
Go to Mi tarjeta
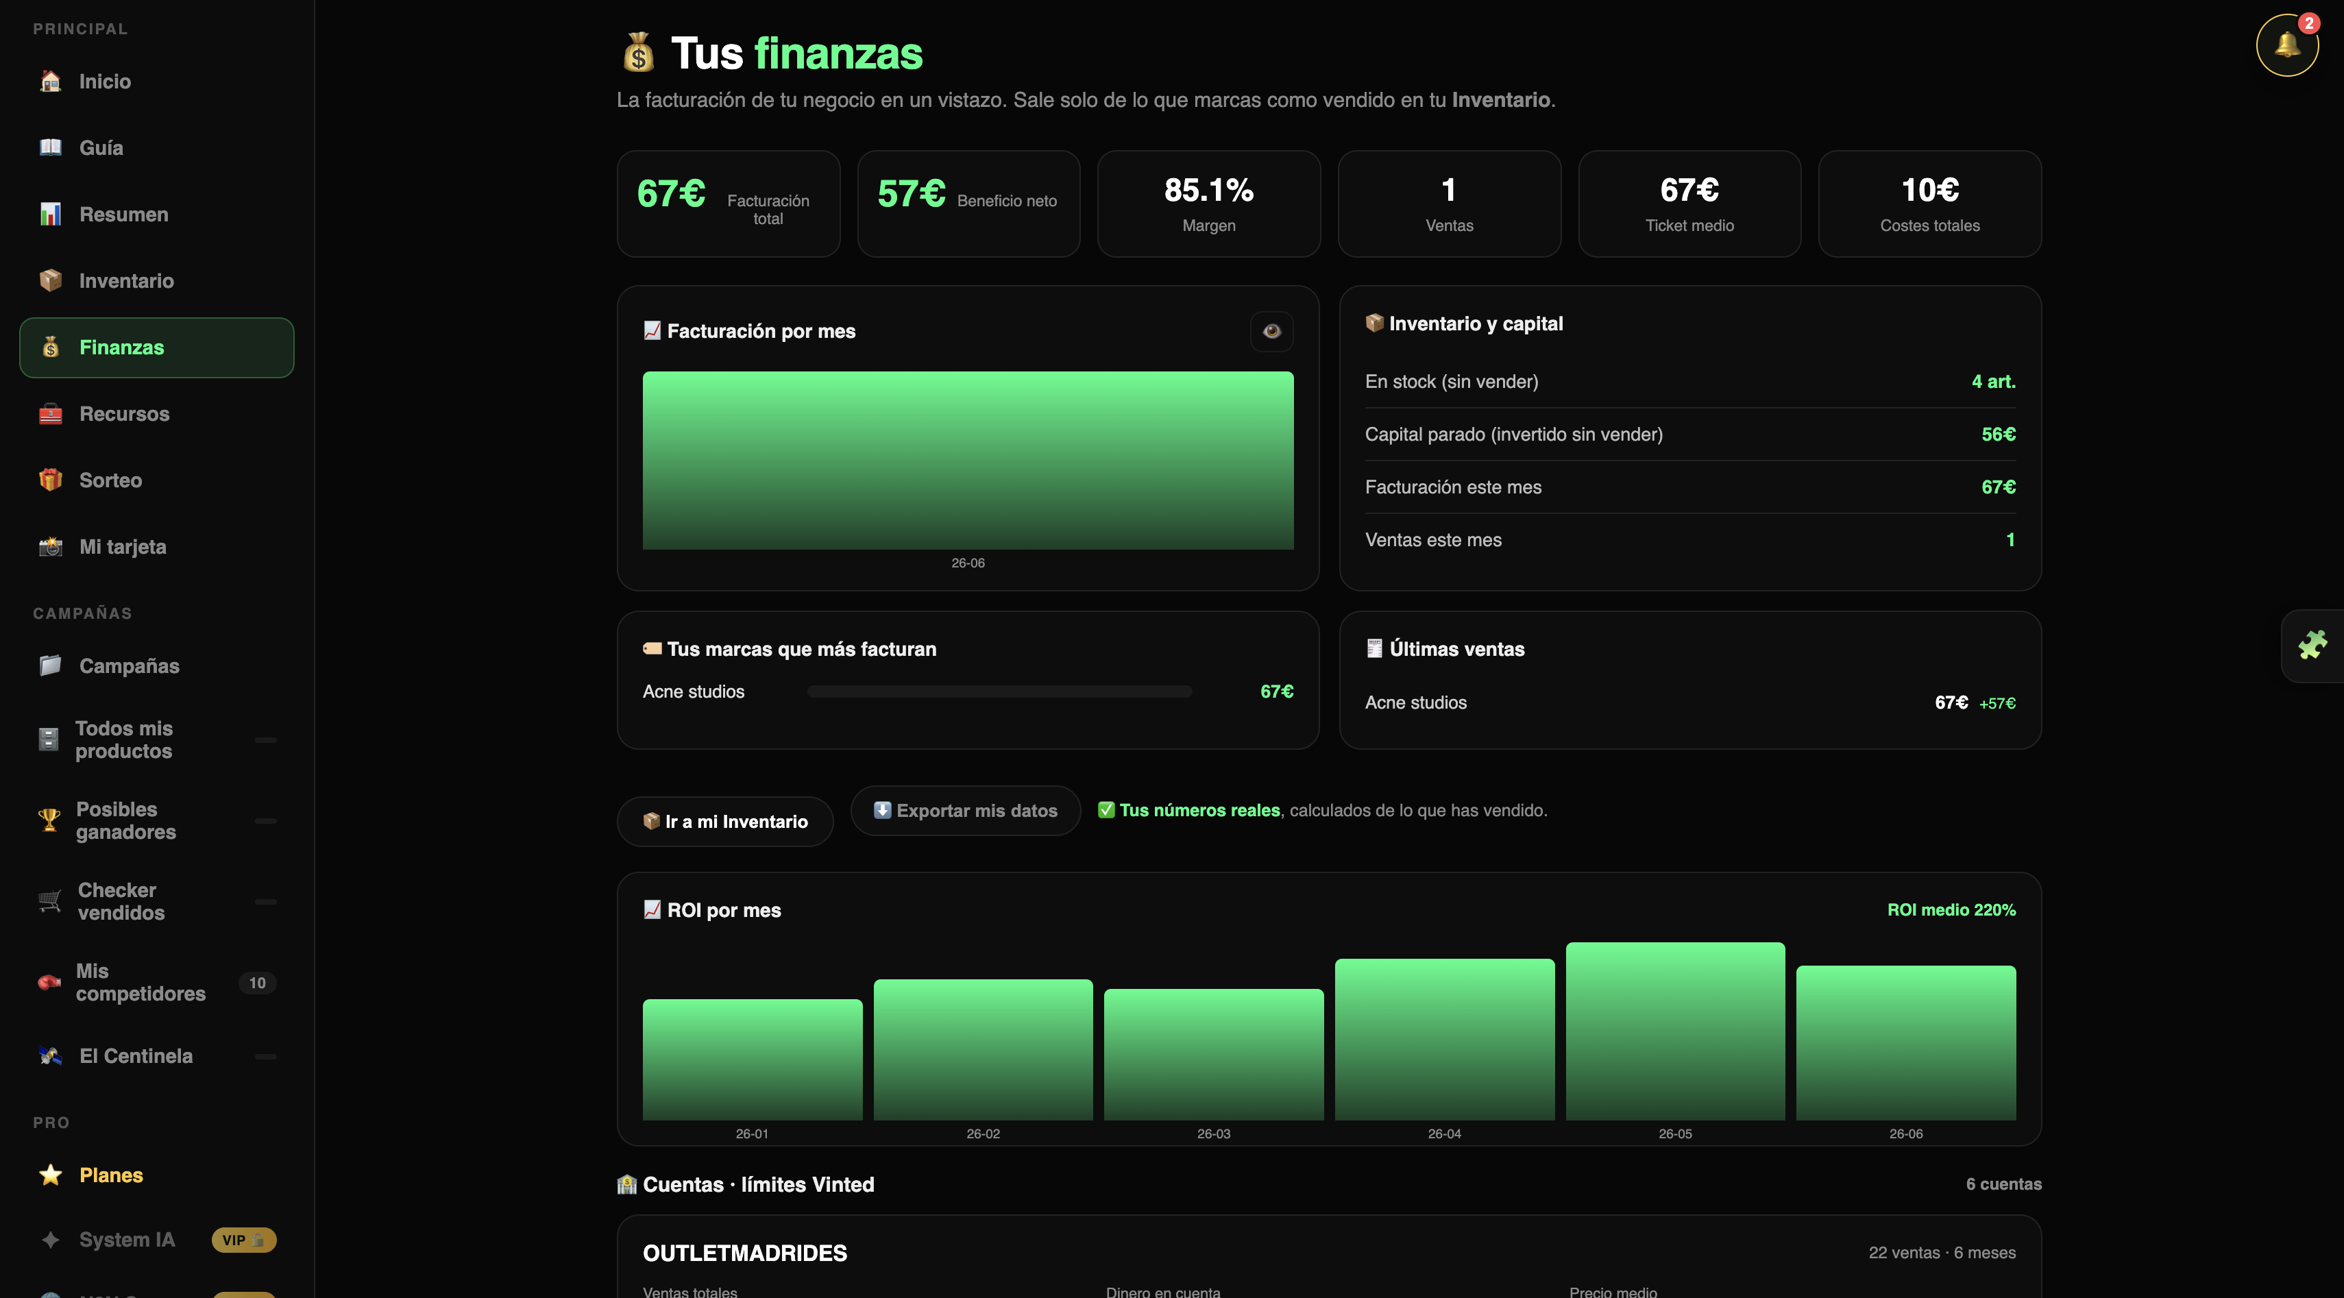coord(156,547)
